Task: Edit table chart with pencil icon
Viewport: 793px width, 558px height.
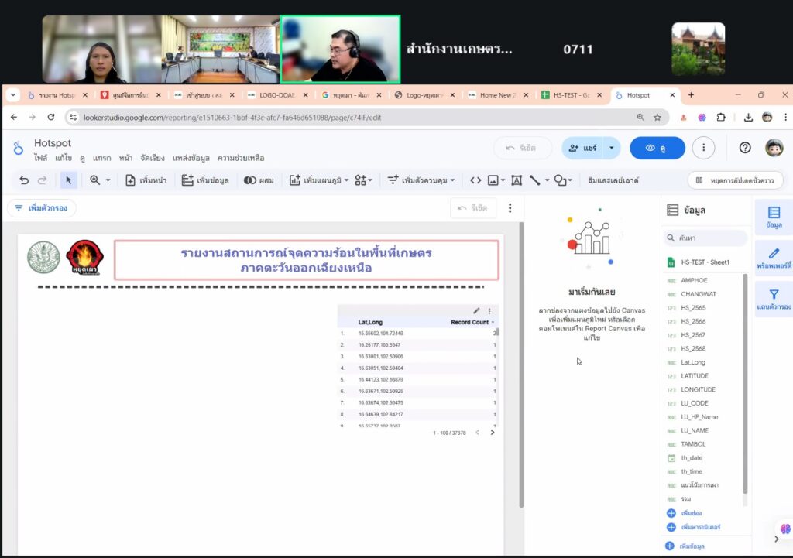Action: tap(476, 311)
